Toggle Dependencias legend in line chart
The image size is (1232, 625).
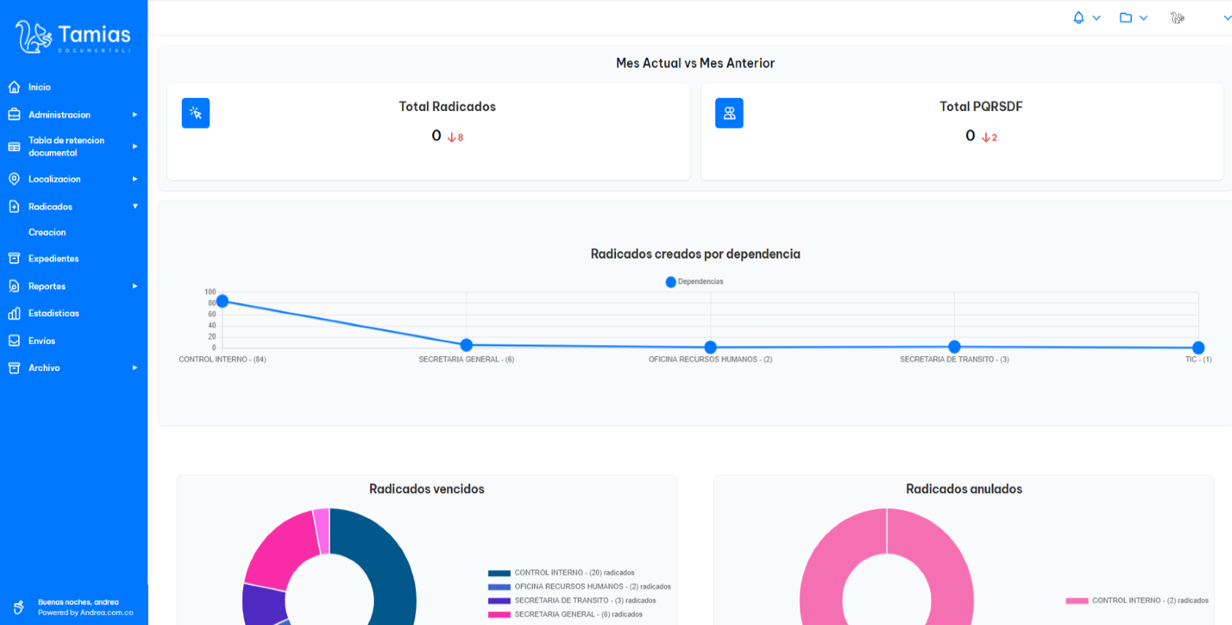(694, 282)
